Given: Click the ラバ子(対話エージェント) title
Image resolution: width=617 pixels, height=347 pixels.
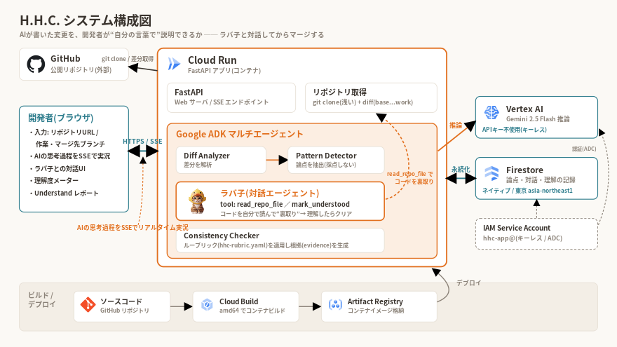Looking at the screenshot, I should pyautogui.click(x=269, y=193).
